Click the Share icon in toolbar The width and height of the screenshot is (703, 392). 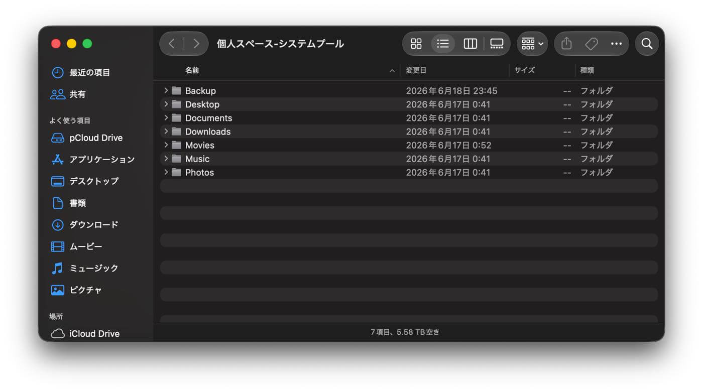tap(566, 44)
